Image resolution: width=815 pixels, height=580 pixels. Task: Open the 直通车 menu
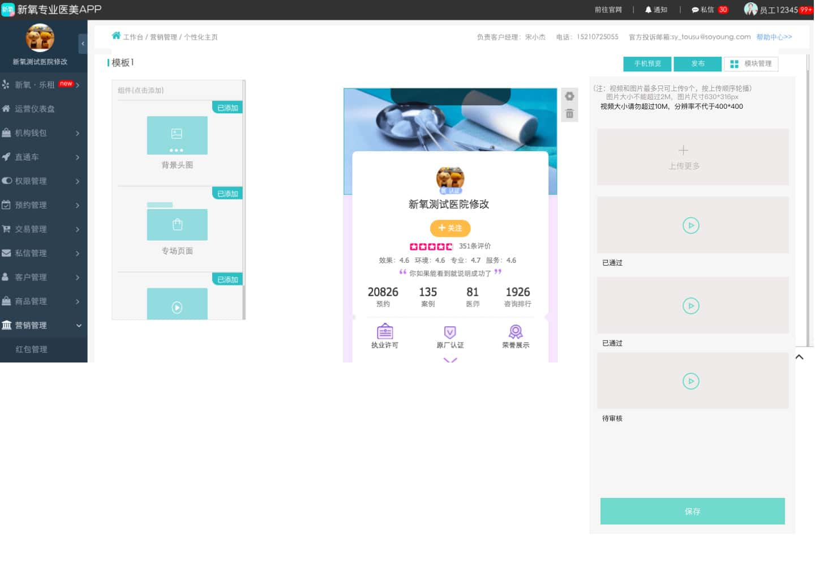coord(44,157)
